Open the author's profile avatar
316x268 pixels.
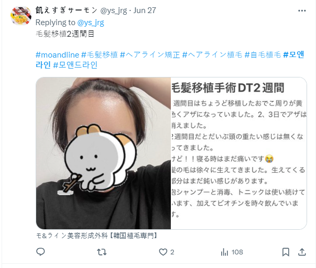point(21,16)
